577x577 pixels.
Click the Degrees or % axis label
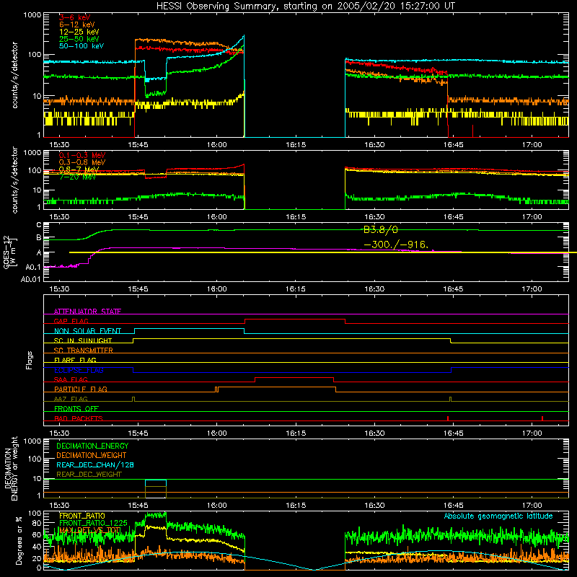pyautogui.click(x=19, y=540)
